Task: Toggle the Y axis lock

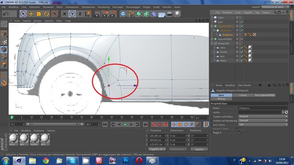Action: (72, 14)
